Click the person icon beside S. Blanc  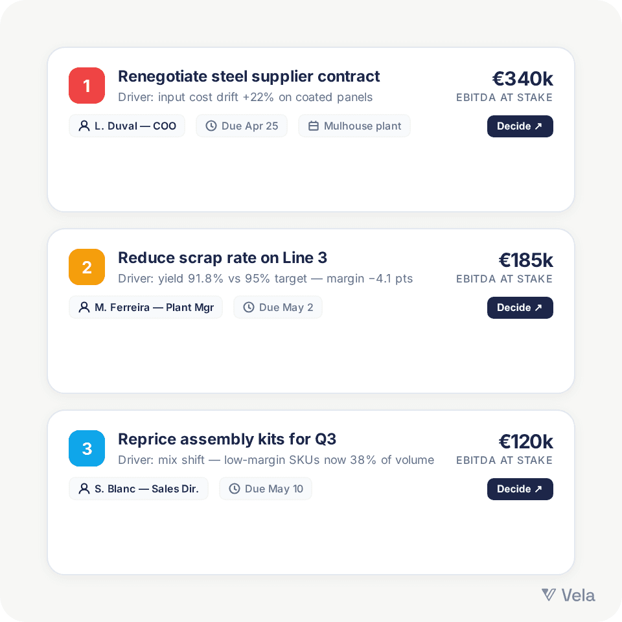pos(84,489)
